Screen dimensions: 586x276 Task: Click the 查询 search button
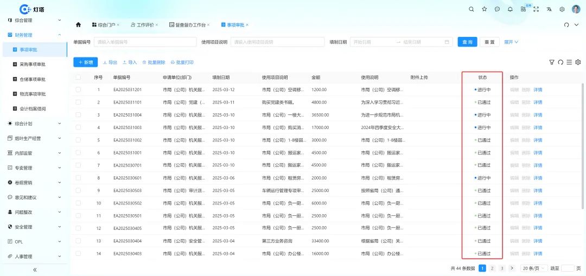click(x=467, y=42)
